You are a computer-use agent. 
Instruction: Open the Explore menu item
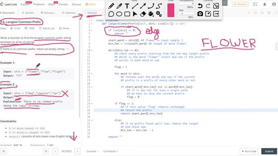pyautogui.click(x=25, y=4)
